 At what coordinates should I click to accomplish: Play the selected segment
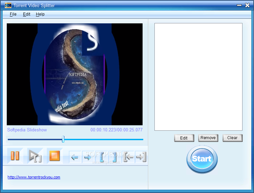click(35, 156)
